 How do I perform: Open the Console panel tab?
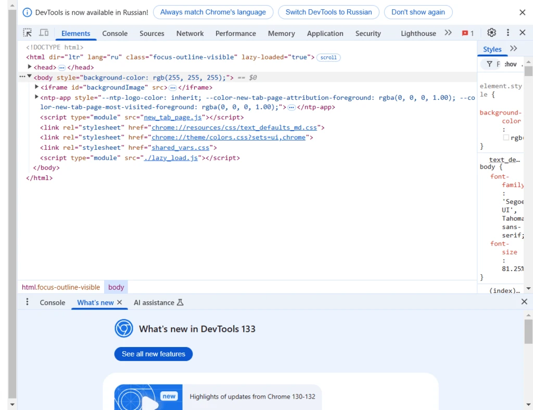click(115, 33)
